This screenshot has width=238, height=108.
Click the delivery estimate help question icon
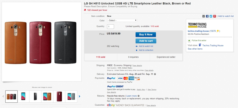click(155, 74)
